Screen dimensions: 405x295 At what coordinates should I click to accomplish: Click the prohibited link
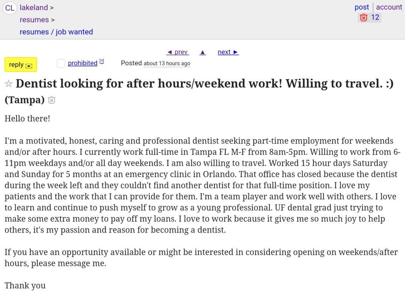82,63
